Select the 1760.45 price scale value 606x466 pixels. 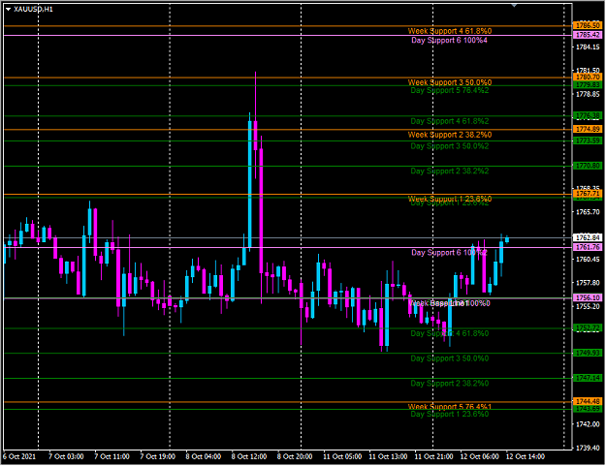[588, 259]
